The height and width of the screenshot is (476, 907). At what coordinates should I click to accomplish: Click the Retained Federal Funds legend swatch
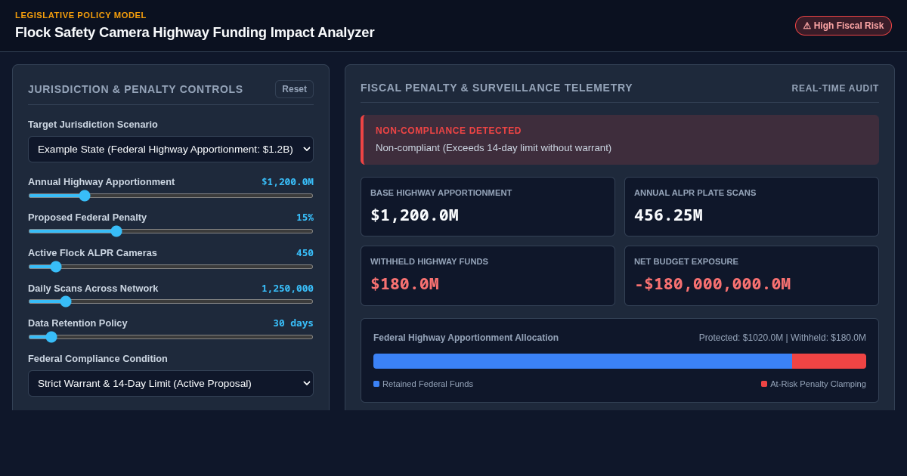376,384
